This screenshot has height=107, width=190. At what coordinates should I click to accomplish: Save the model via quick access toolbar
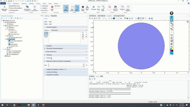pos(9,1)
